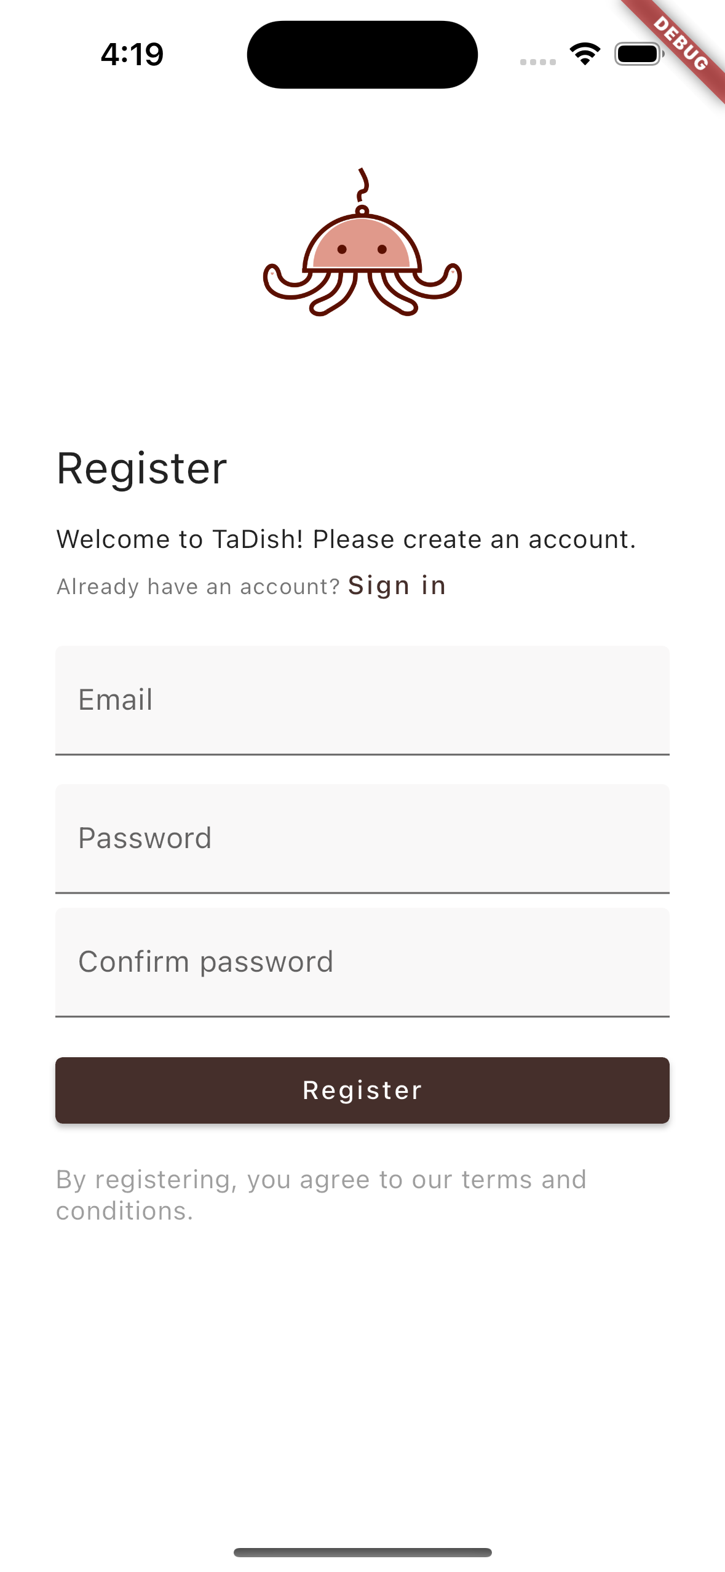Select the Confirm password input field
The width and height of the screenshot is (725, 1572).
[362, 961]
